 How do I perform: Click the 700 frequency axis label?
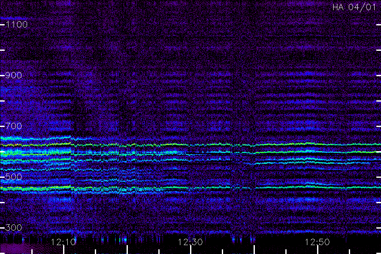click(x=14, y=126)
